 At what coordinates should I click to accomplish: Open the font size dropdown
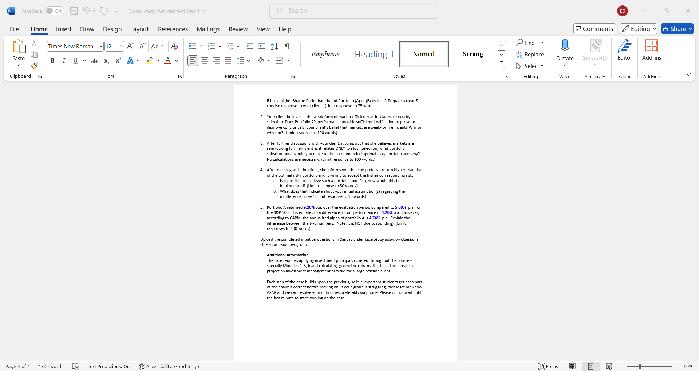(121, 46)
